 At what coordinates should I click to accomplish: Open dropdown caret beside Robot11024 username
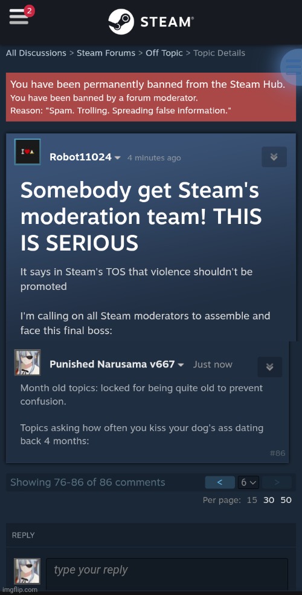pyautogui.click(x=117, y=157)
